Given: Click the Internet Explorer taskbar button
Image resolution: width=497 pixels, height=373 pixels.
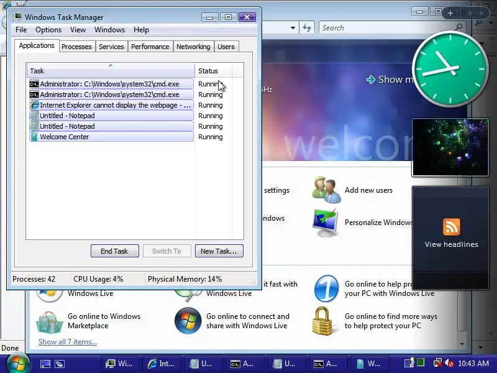Looking at the screenshot, I should pyautogui.click(x=162, y=364).
